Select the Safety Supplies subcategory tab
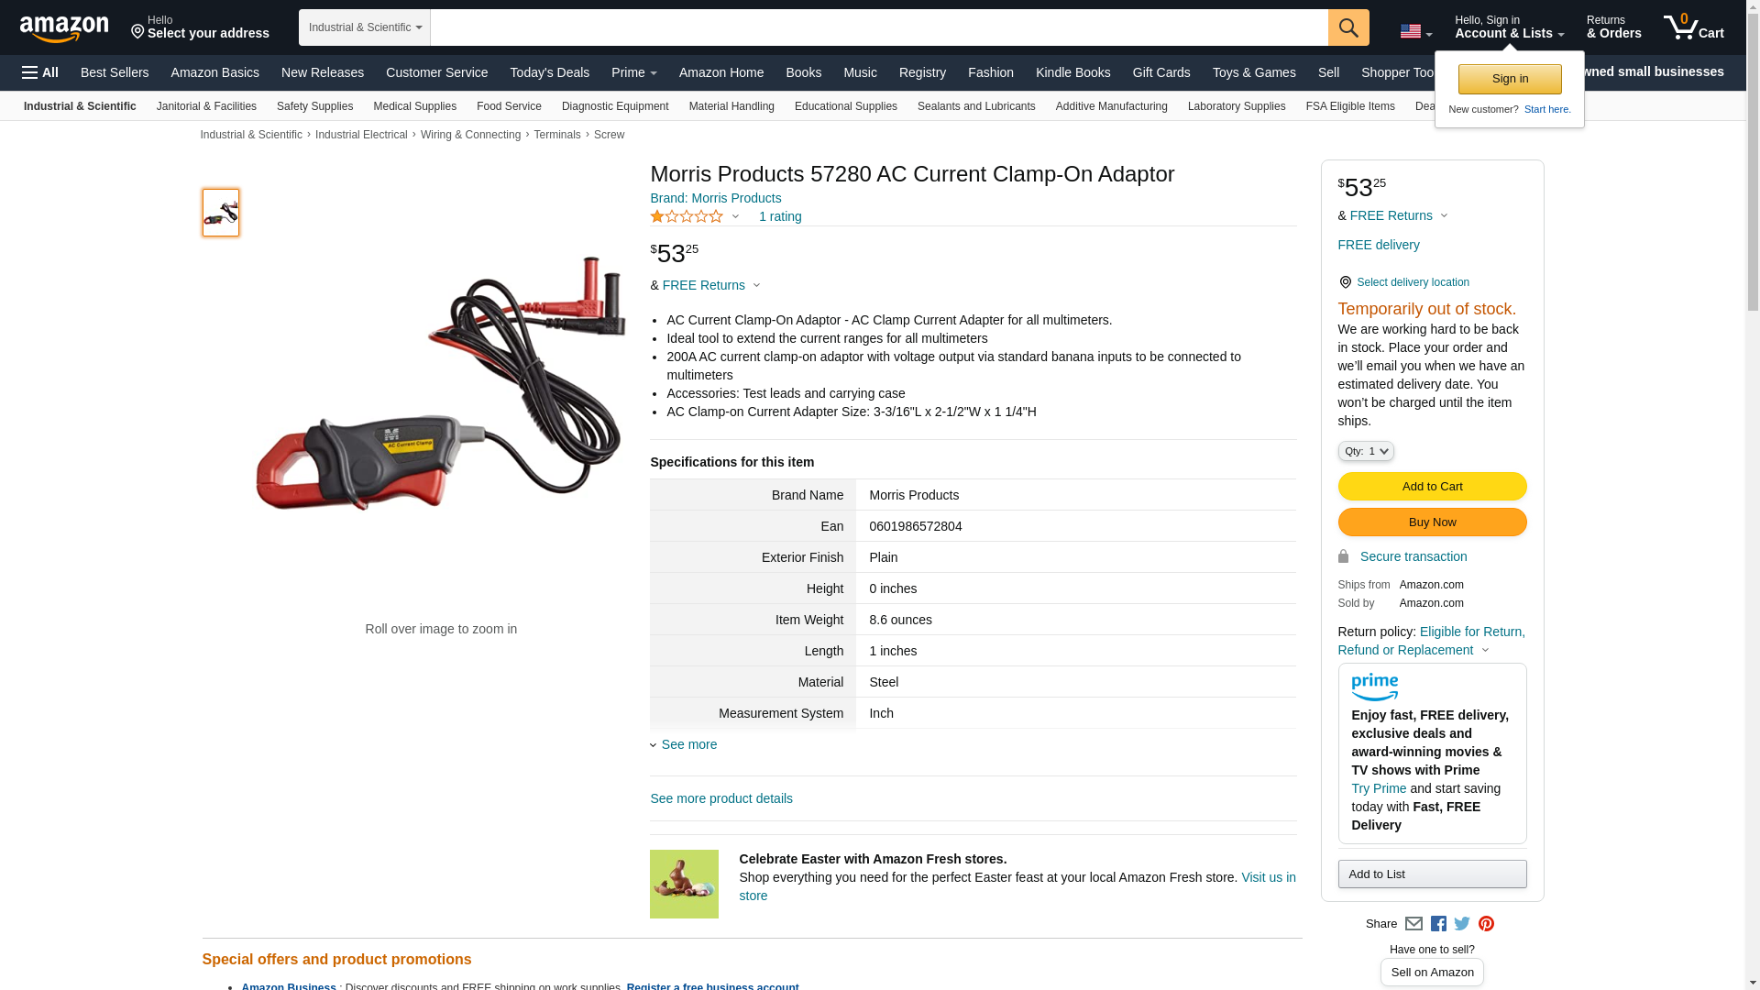The width and height of the screenshot is (1760, 990). click(314, 106)
